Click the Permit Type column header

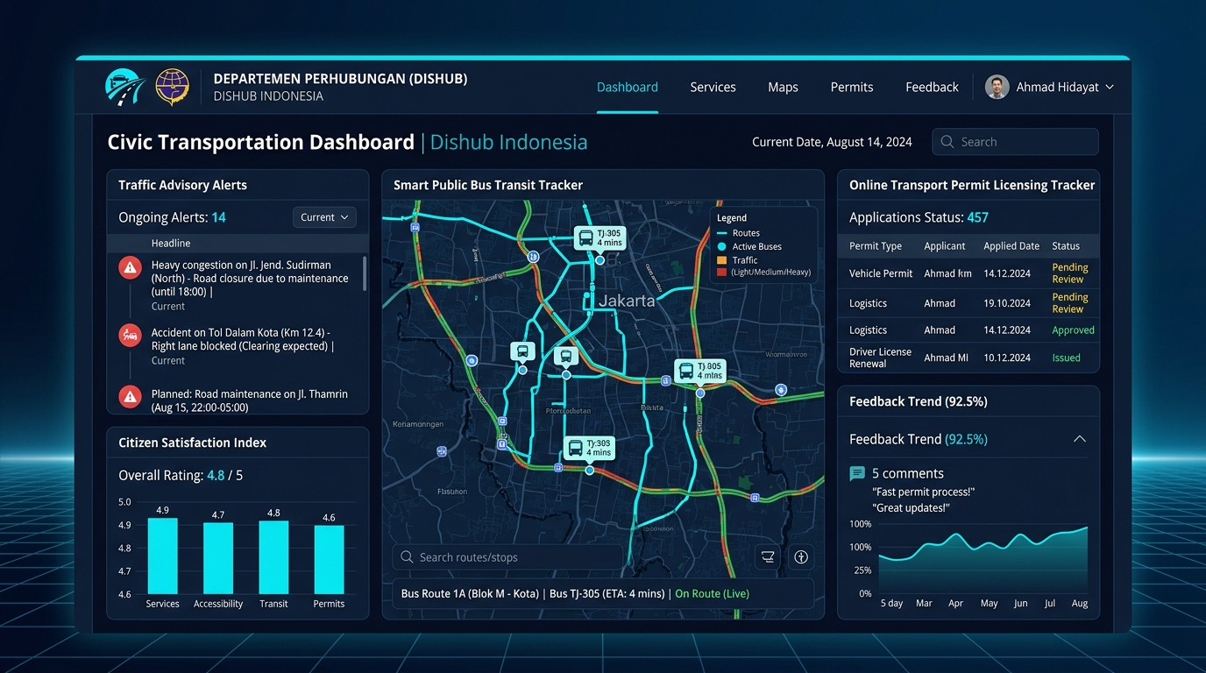click(x=876, y=246)
